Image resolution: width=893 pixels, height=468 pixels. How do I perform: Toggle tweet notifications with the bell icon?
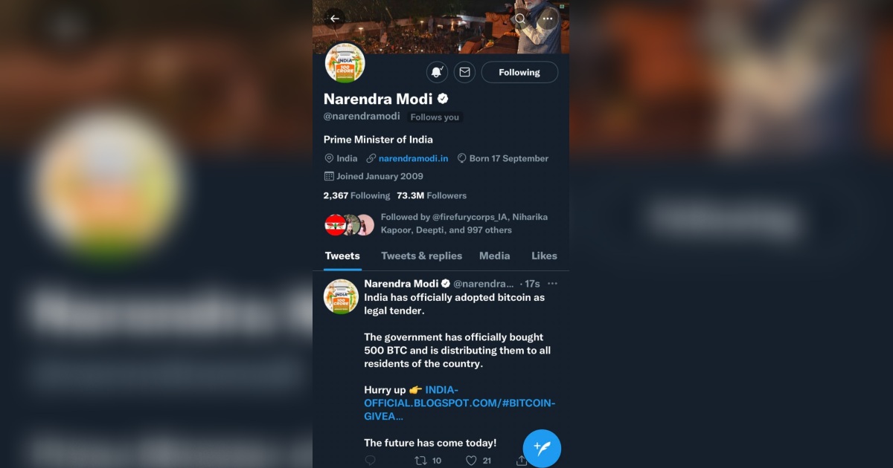coord(437,72)
